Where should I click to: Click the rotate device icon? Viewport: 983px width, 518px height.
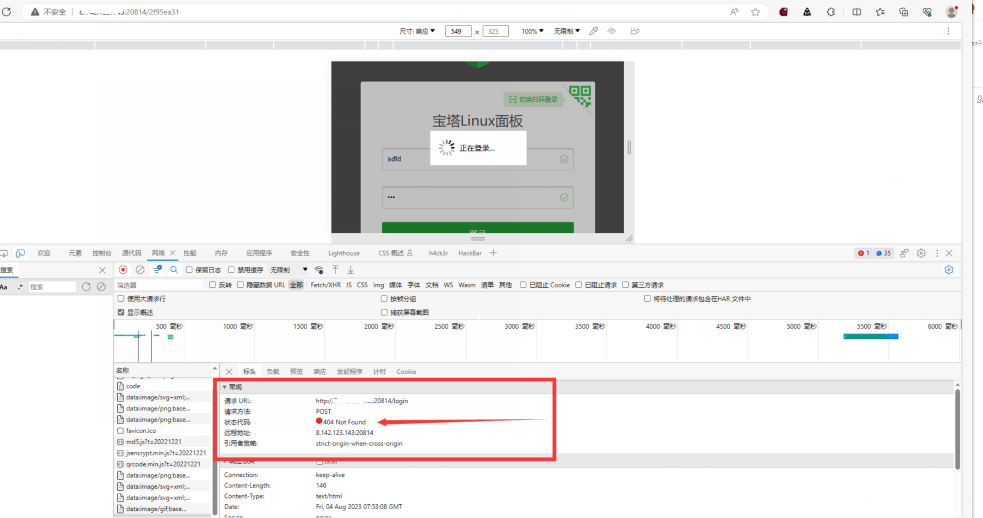tap(635, 31)
